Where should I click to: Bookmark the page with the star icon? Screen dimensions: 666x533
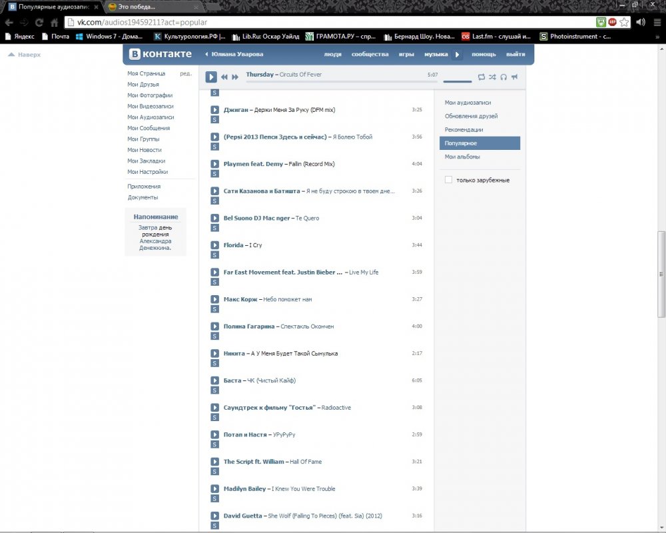[624, 22]
